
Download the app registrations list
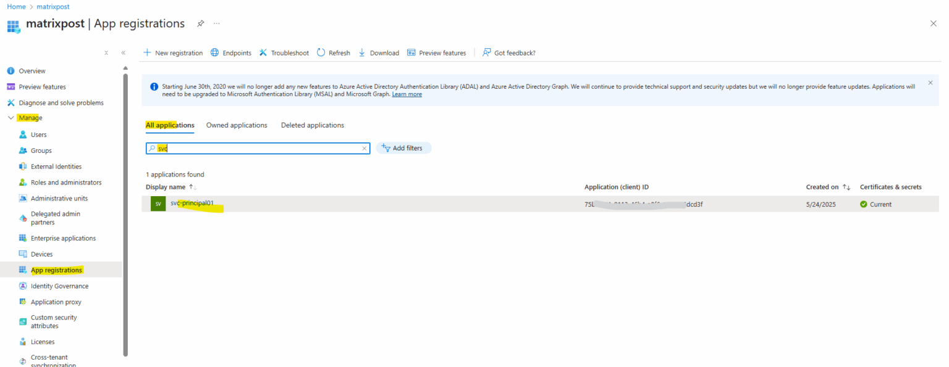click(378, 52)
